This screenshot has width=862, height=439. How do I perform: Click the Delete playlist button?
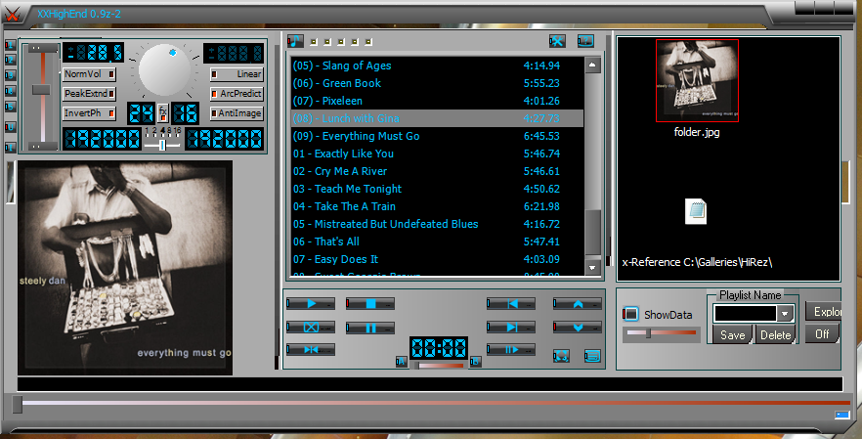coord(775,334)
